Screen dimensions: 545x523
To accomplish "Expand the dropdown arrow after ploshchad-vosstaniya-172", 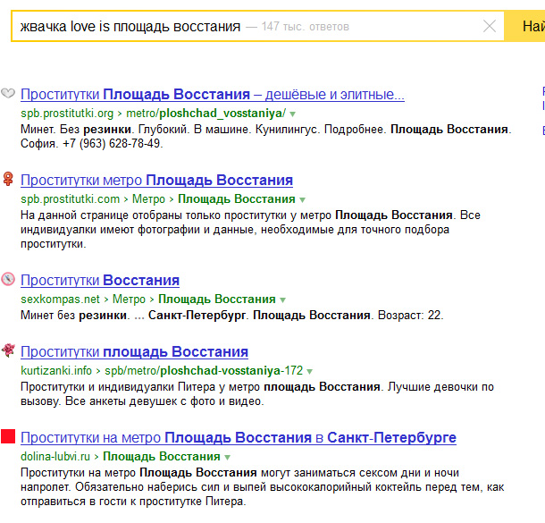I will 310,372.
